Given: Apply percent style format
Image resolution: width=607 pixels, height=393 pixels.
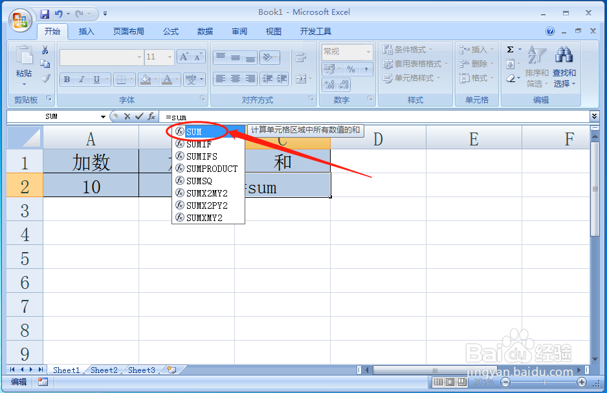Looking at the screenshot, I should [x=351, y=69].
